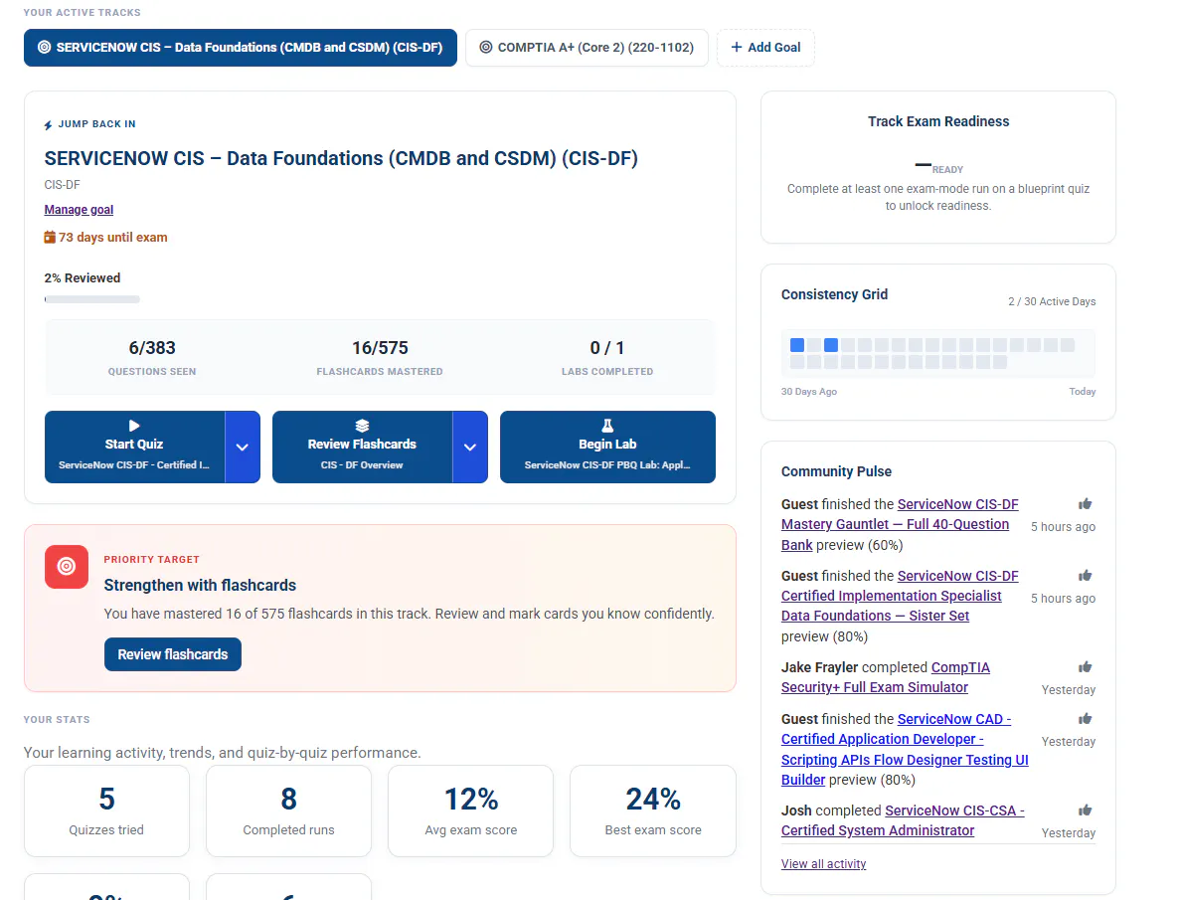1178x900 pixels.
Task: Click the calendar icon beside days until exam
Action: [50, 238]
